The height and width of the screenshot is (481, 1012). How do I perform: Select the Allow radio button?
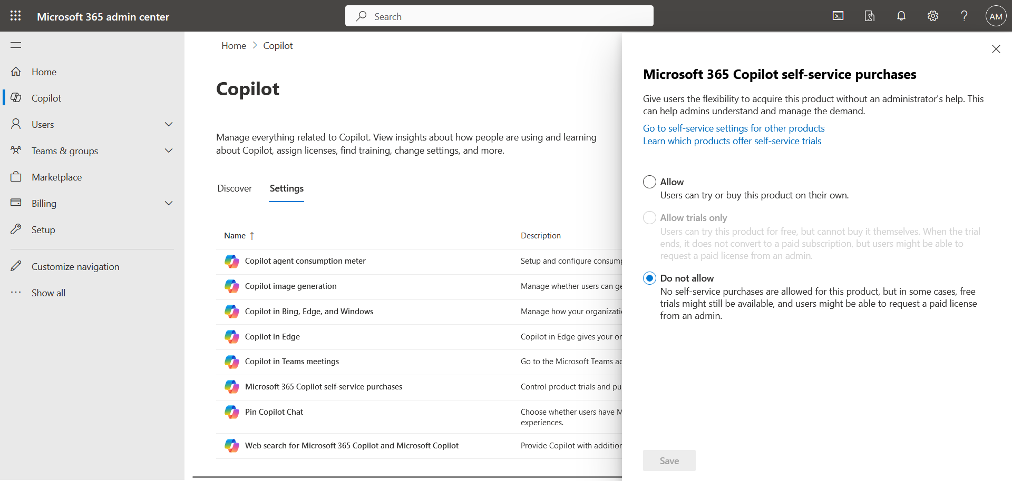click(x=649, y=182)
